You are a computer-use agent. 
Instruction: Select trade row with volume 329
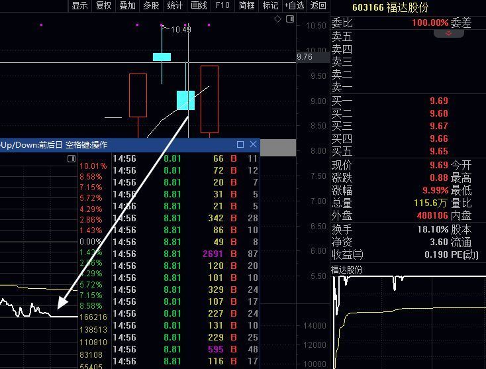click(x=185, y=290)
